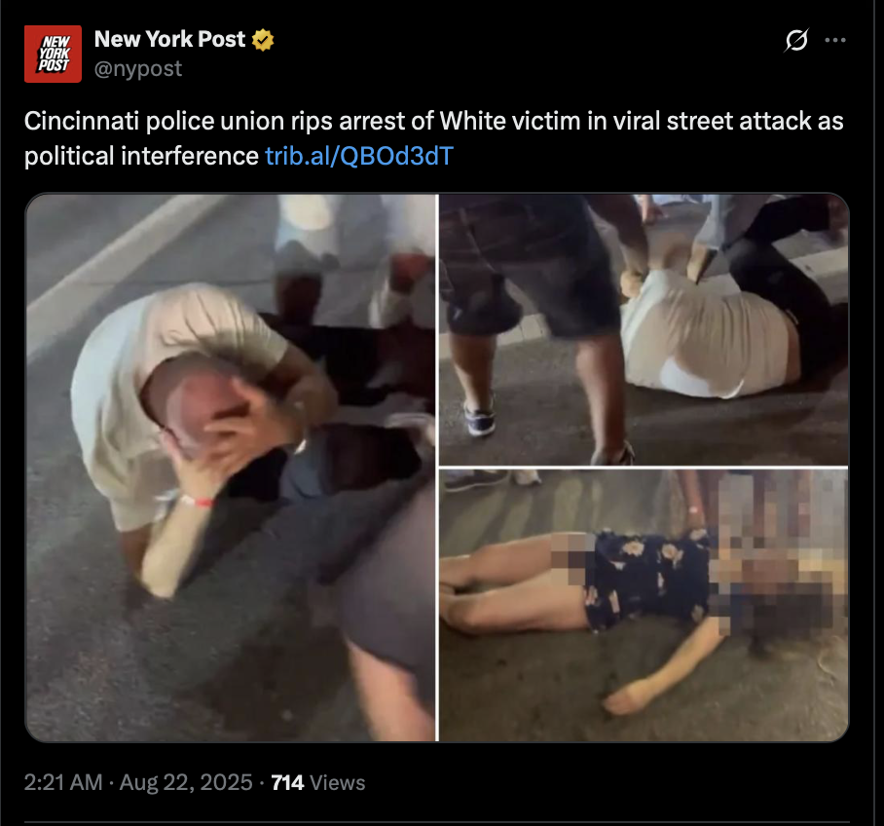Click the tweet text starting with Cincinnati

coord(434,138)
